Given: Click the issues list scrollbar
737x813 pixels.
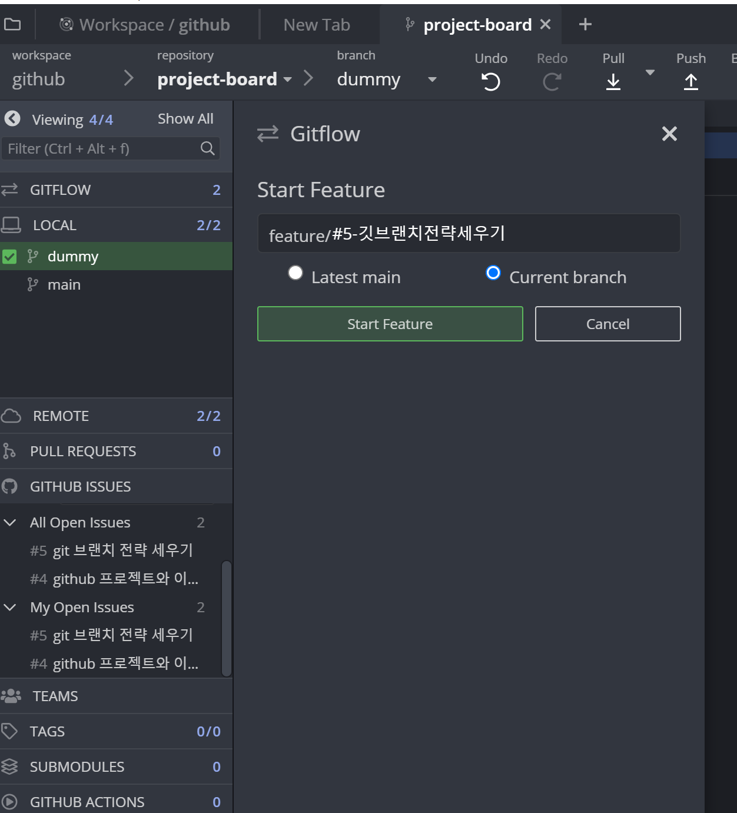Looking at the screenshot, I should pyautogui.click(x=226, y=618).
